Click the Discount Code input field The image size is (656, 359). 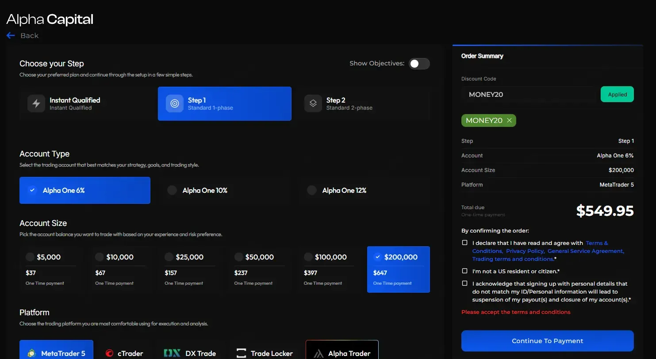tap(528, 94)
